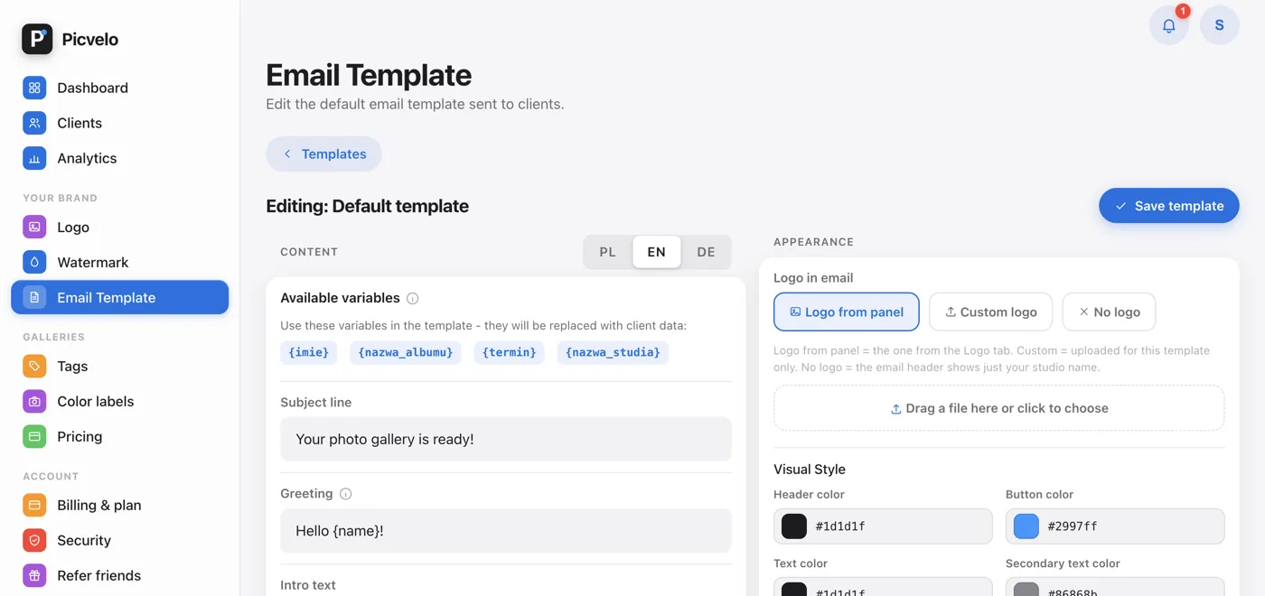Screen dimensions: 1265x596
Task: Open Dashboard page
Action: tap(119, 88)
